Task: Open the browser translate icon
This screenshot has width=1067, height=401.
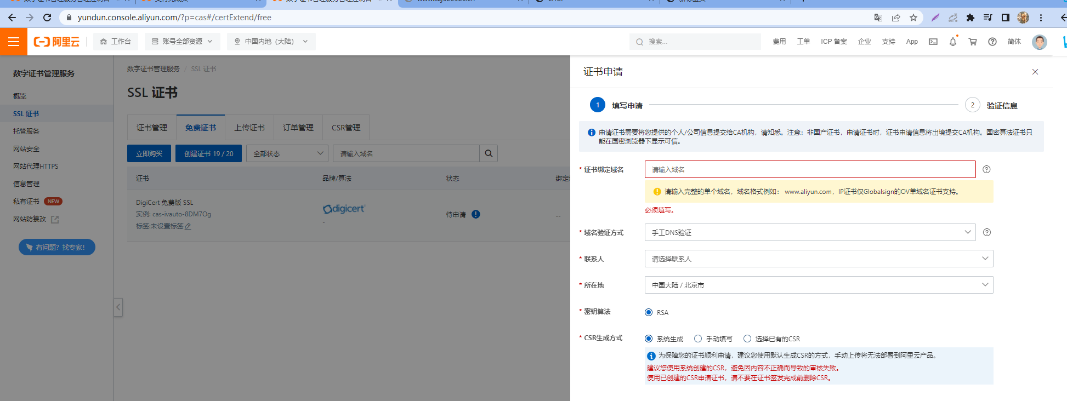Action: (x=878, y=18)
